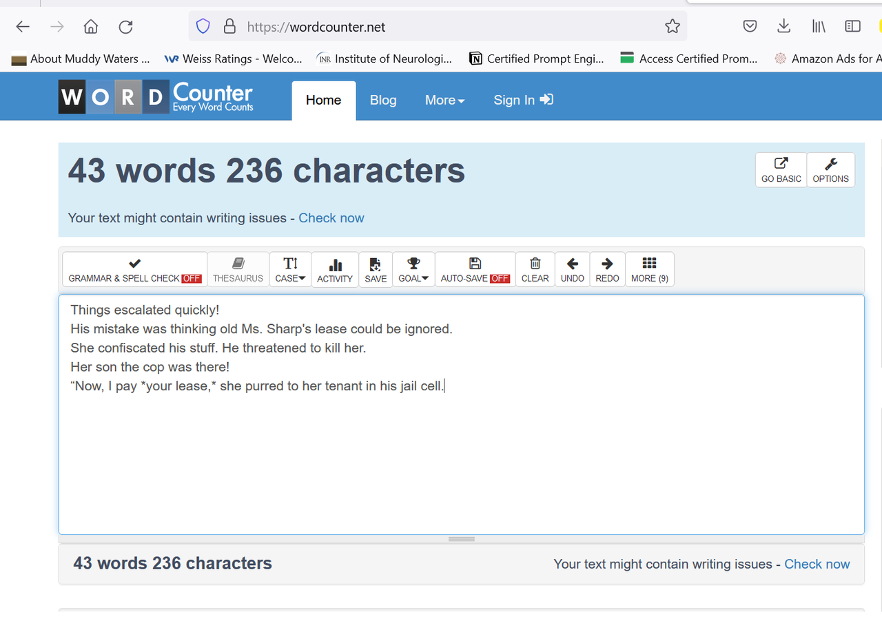Open About Muddy Waters bookmark
882x623 pixels.
(x=81, y=59)
